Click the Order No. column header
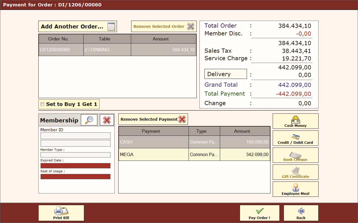The image size is (358, 223). 61,39
